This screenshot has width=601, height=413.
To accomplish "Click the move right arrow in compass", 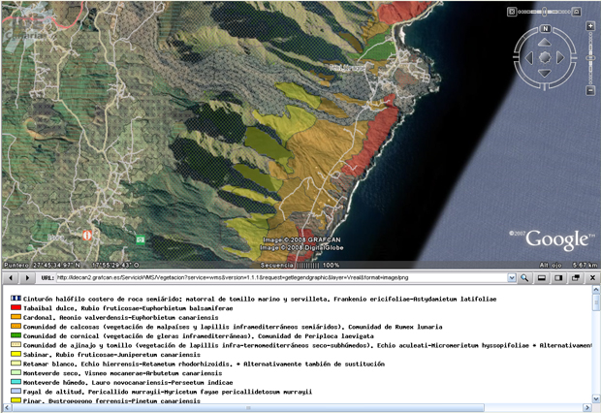I will pyautogui.click(x=560, y=58).
